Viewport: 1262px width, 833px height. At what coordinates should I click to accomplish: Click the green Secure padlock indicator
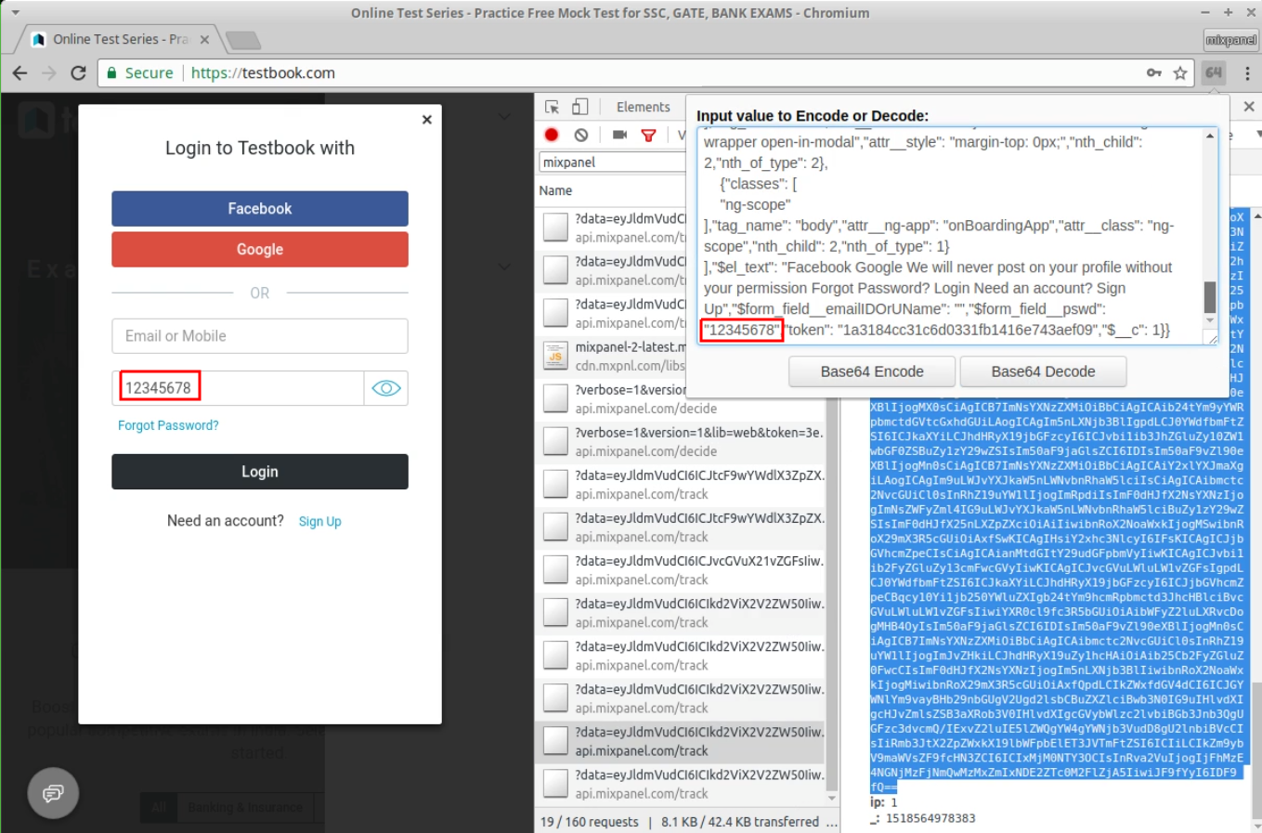pyautogui.click(x=139, y=72)
